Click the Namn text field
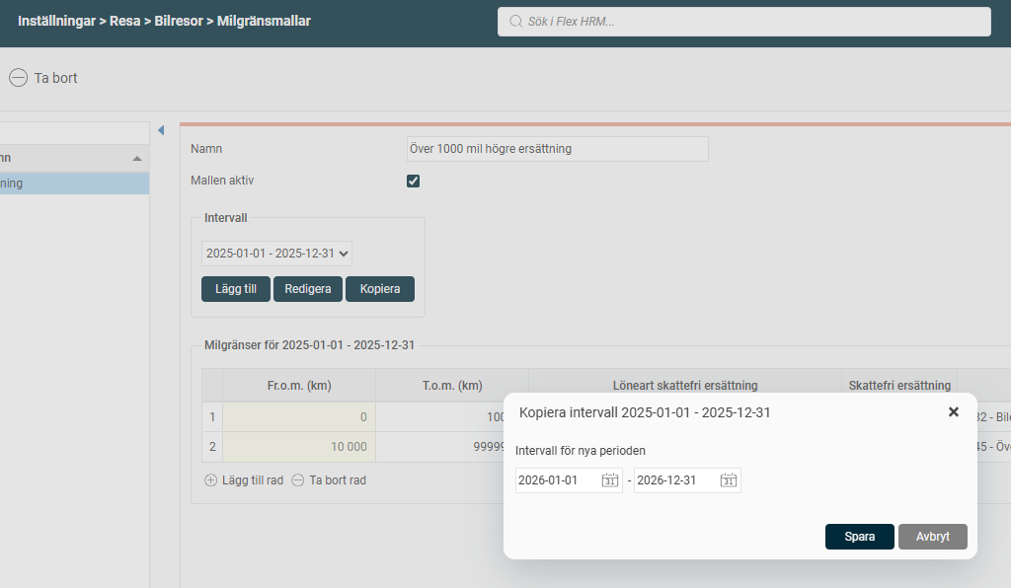 [x=558, y=149]
